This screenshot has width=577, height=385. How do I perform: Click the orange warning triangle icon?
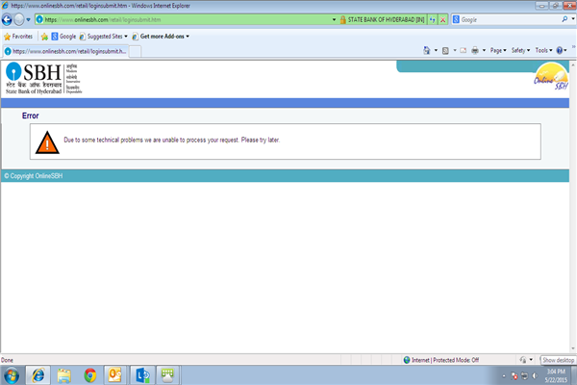[47, 142]
